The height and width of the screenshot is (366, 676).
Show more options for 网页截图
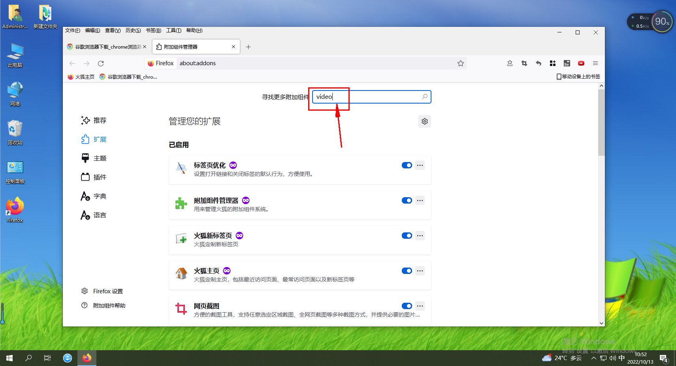pos(420,306)
